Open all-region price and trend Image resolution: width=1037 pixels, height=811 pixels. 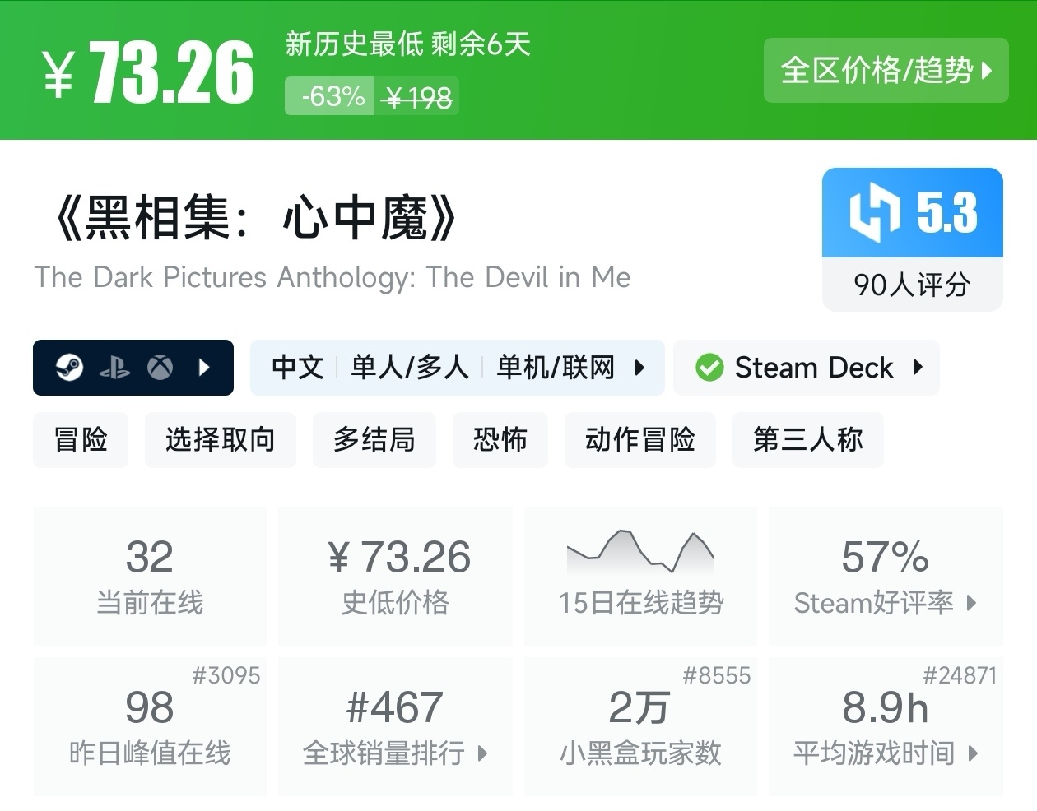(886, 71)
